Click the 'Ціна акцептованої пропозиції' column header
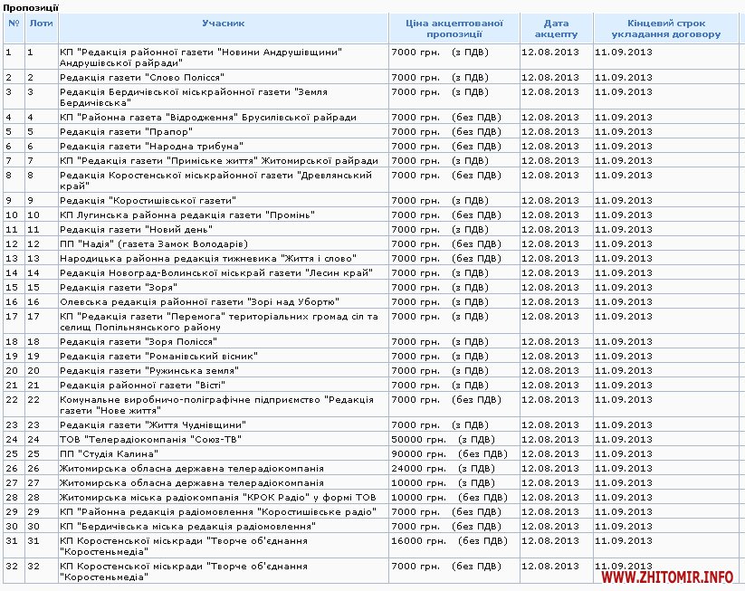This screenshot has width=745, height=591. click(453, 28)
